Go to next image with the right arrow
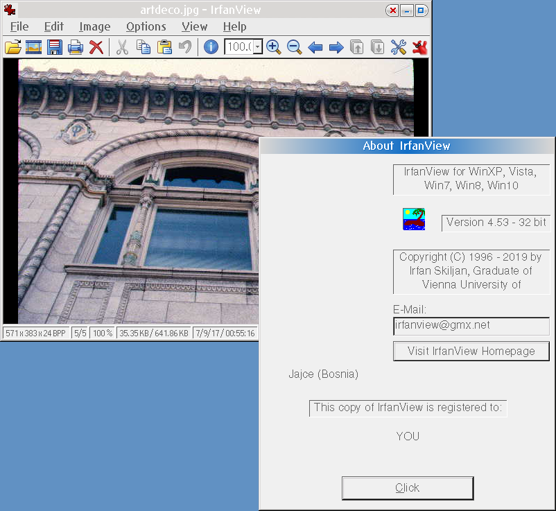This screenshot has height=511, width=556. point(336,47)
